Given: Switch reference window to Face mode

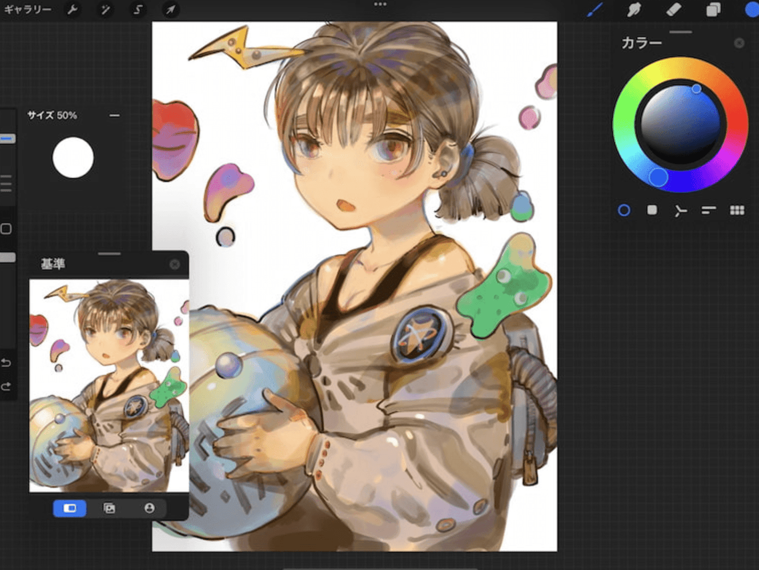Looking at the screenshot, I should tap(149, 508).
